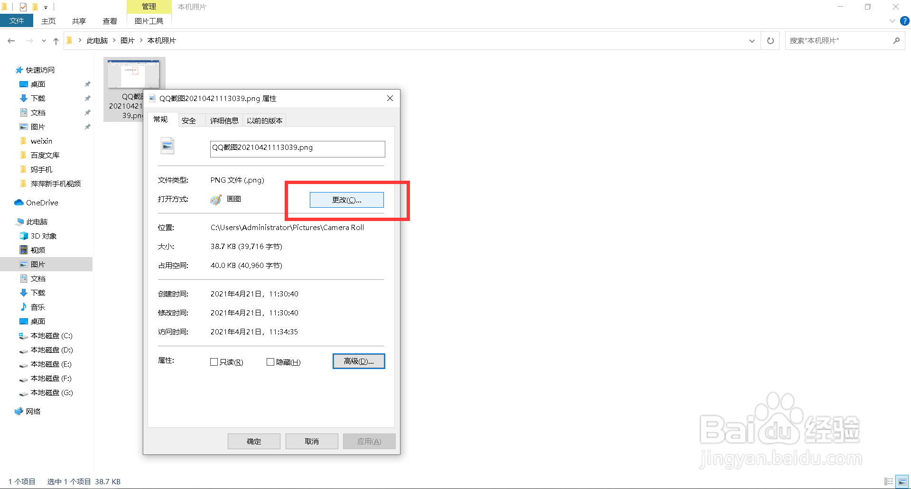Screen dimensions: 911x489
Task: Expand the address bar history dropdown
Action: click(x=752, y=41)
